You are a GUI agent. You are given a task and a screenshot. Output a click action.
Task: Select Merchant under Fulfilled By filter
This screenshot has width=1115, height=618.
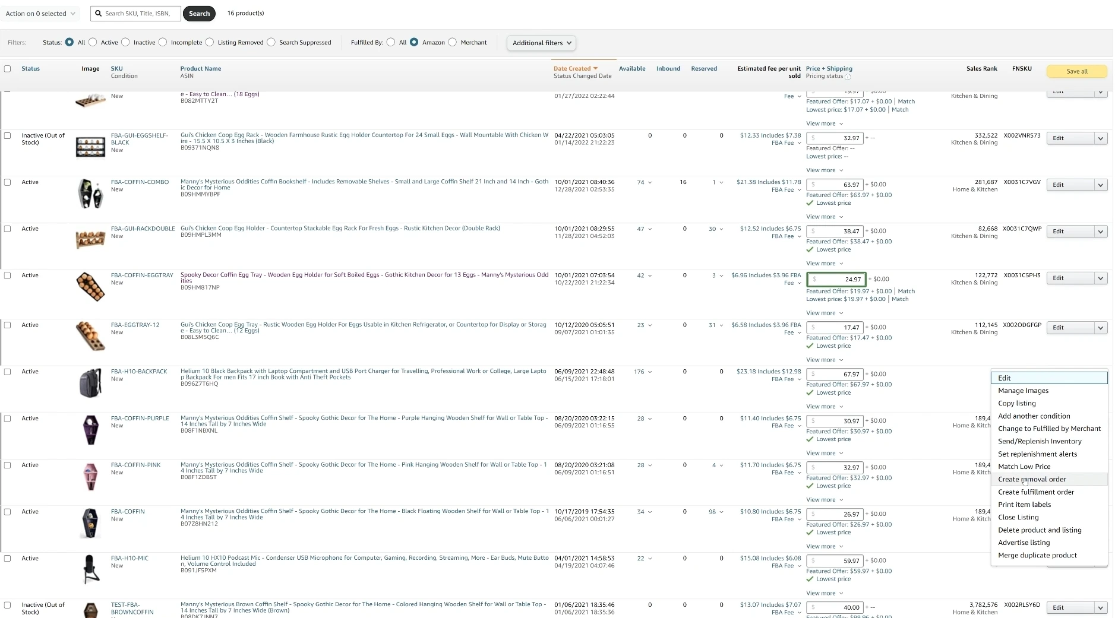453,42
